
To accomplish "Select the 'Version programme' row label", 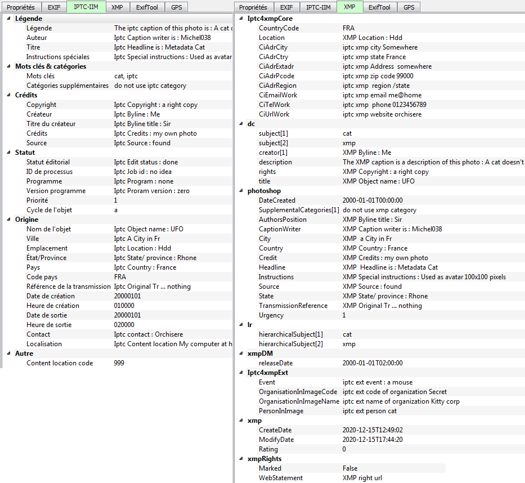I will click(56, 191).
